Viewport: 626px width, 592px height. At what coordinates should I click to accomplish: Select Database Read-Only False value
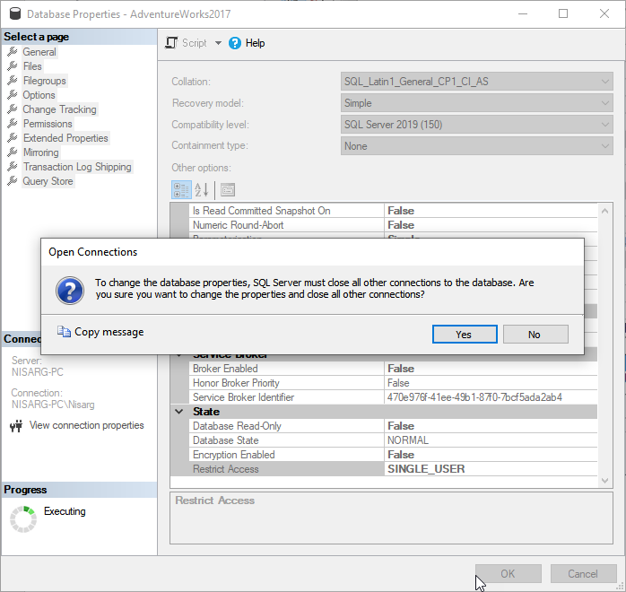tap(491, 426)
